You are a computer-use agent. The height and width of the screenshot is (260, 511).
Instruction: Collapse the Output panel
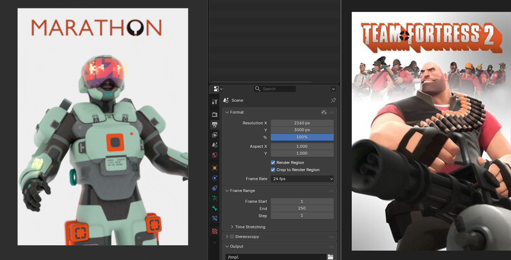click(x=227, y=246)
